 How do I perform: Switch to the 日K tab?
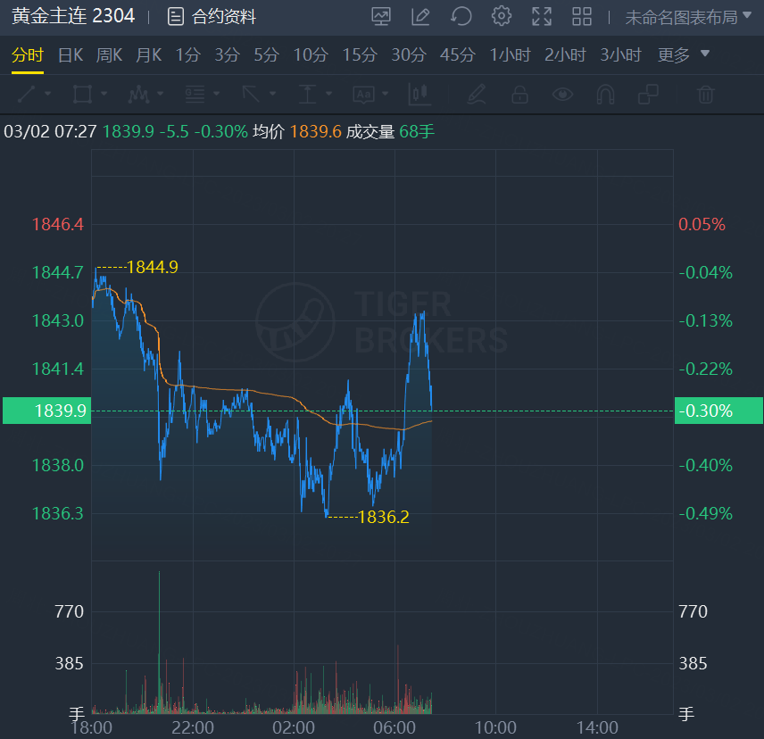click(71, 55)
